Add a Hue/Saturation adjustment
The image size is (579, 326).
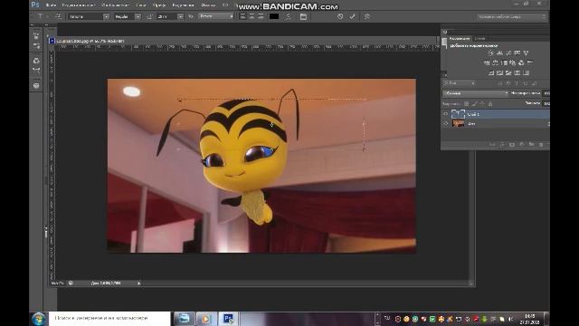(487, 62)
